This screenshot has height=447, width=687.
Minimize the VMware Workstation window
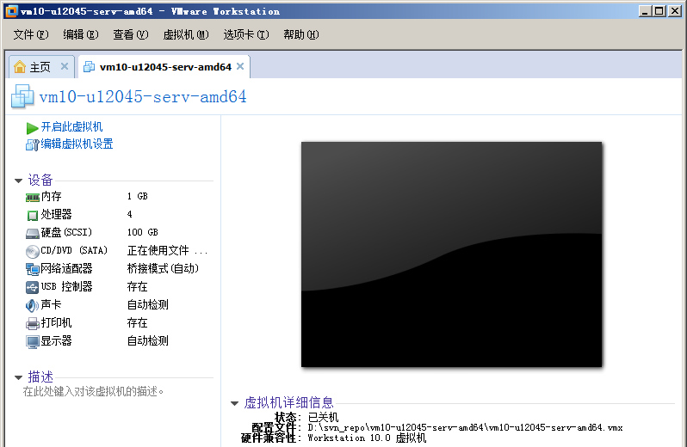[645, 11]
